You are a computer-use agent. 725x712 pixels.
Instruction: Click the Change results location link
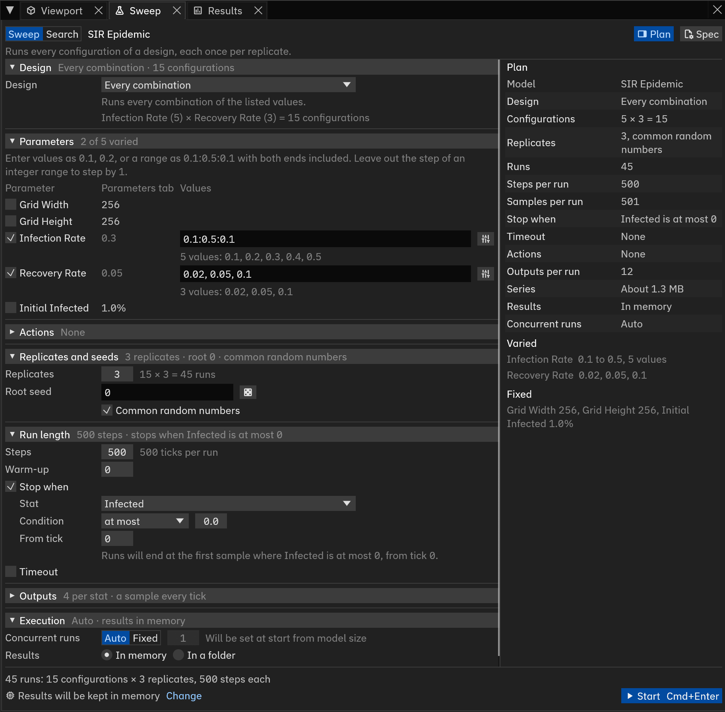click(184, 696)
